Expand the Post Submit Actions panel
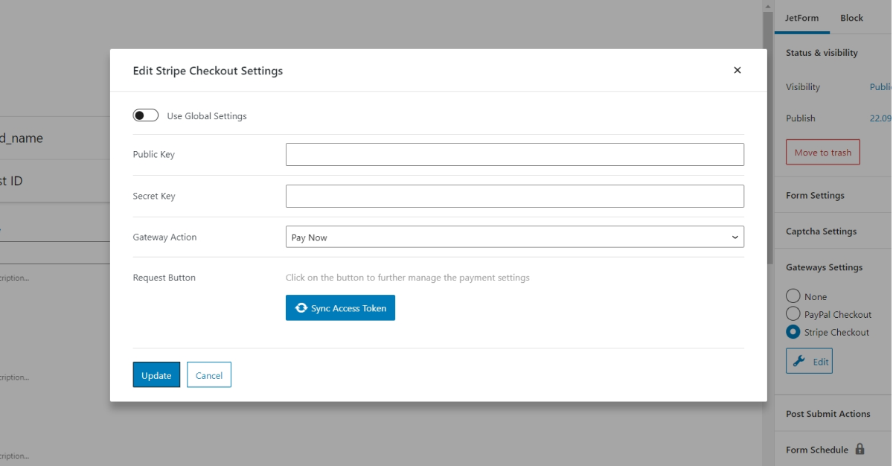The image size is (893, 466). 828,414
